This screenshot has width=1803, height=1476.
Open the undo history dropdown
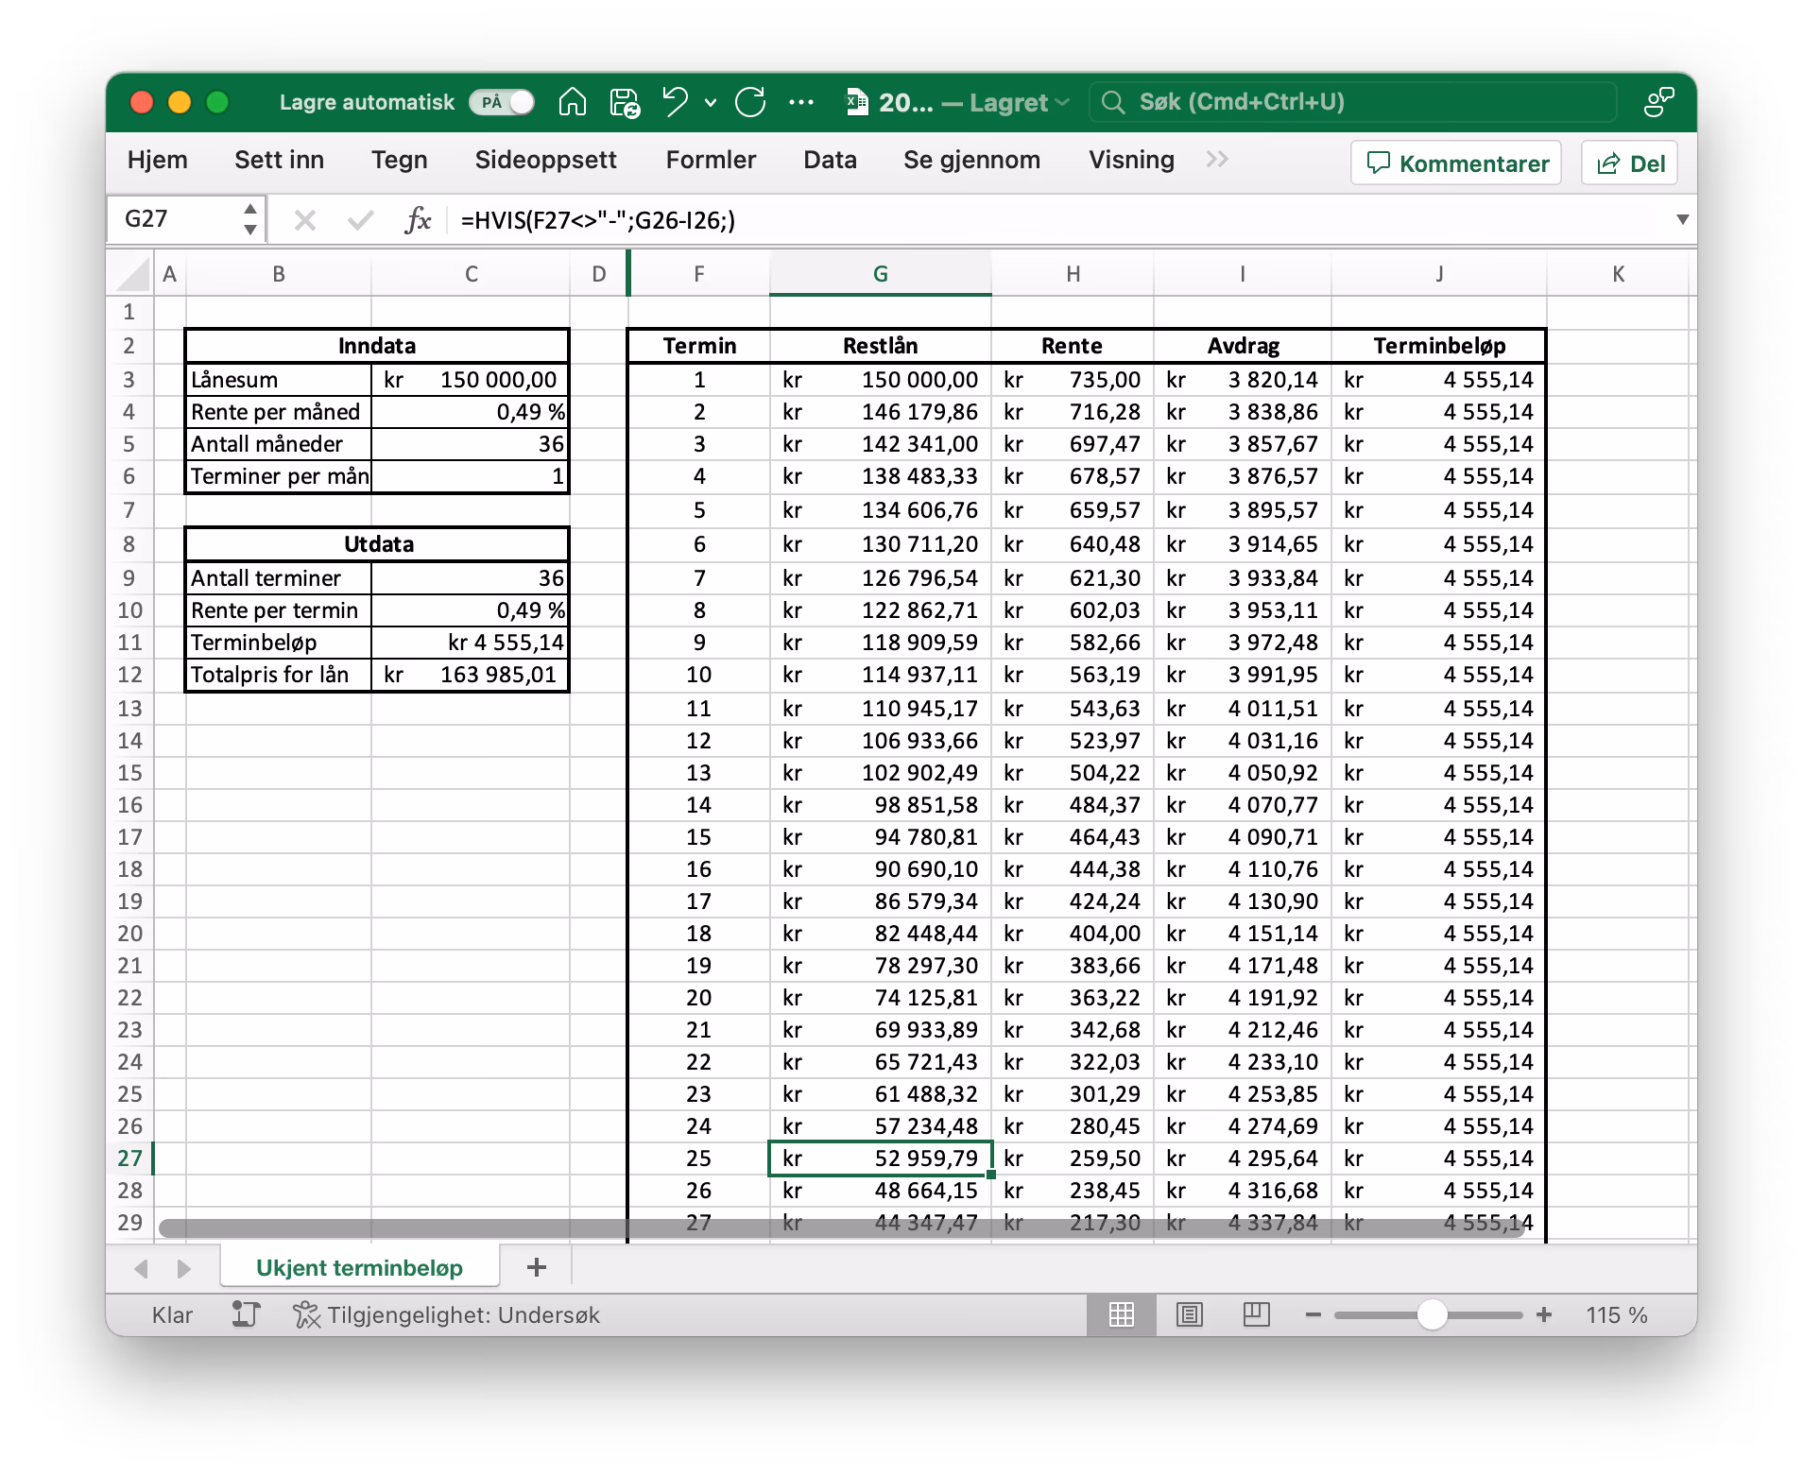coord(711,102)
